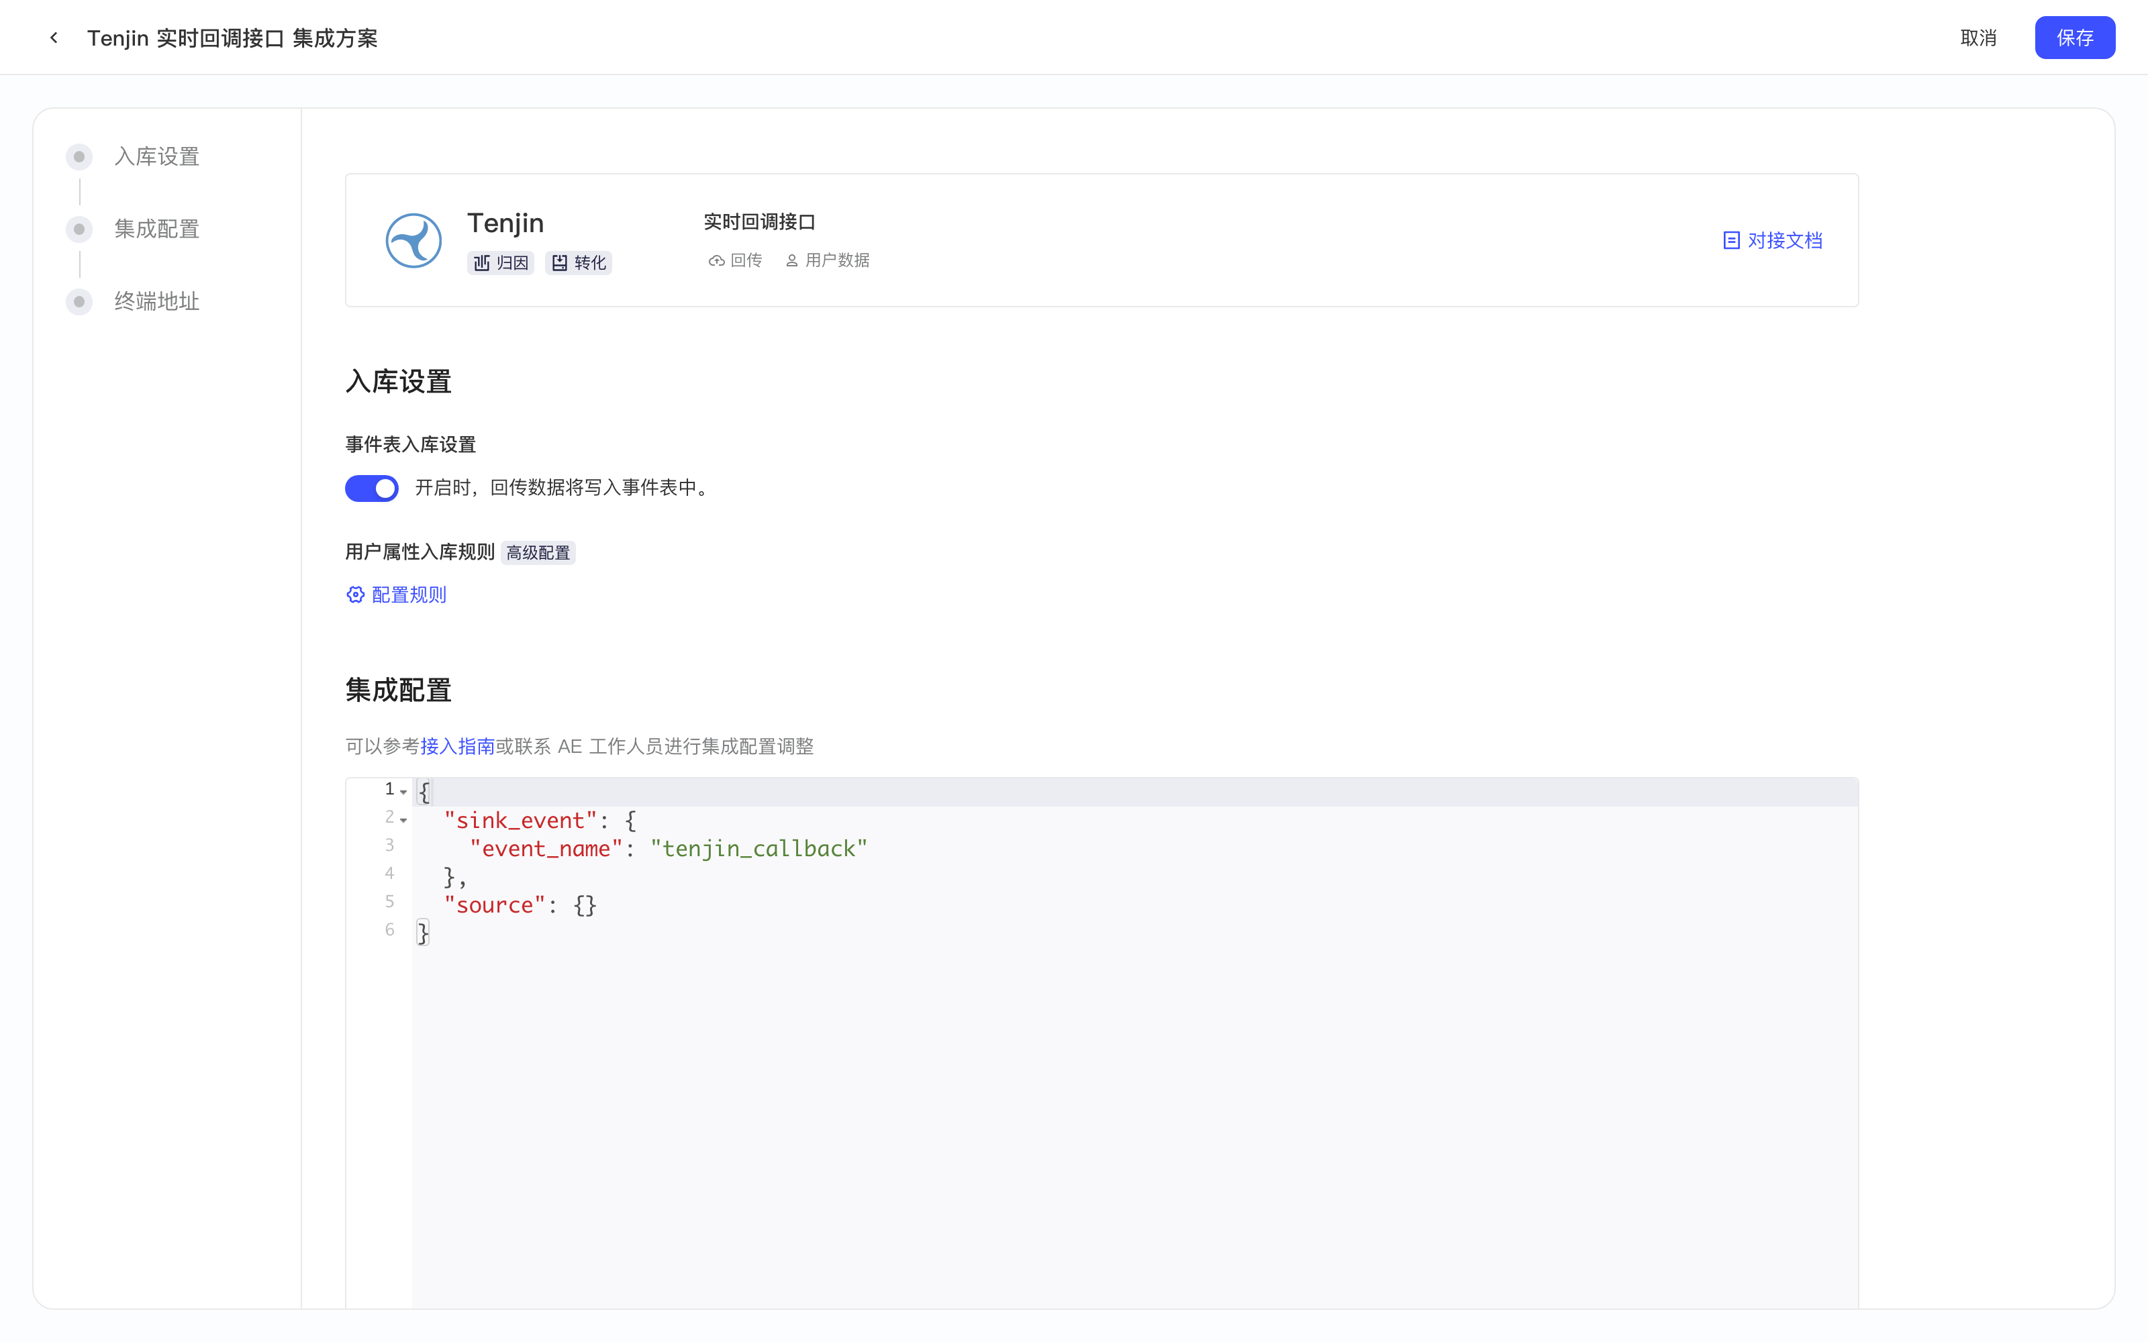The image size is (2148, 1342).
Task: Jump to the 终端地址 step
Action: (x=156, y=302)
